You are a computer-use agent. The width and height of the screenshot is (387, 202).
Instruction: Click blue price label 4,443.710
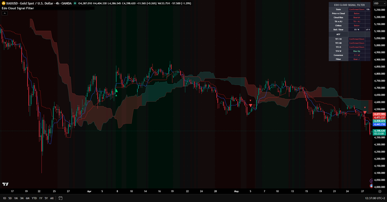tap(379, 125)
